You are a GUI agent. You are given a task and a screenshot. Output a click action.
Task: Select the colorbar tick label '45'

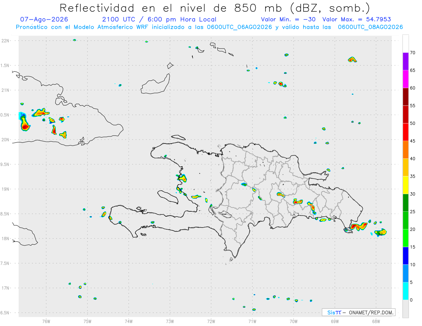tap(413, 141)
